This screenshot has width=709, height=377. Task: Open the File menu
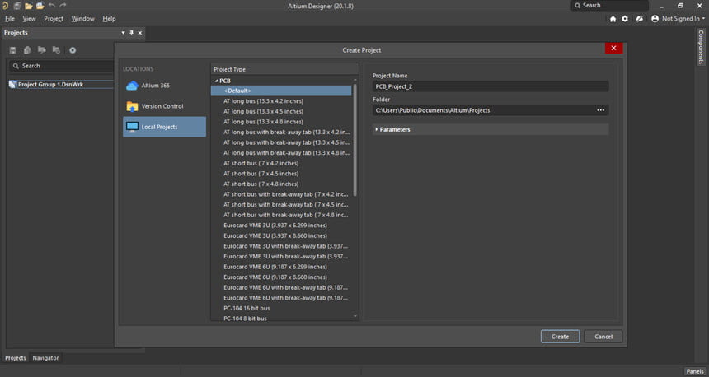pos(10,18)
